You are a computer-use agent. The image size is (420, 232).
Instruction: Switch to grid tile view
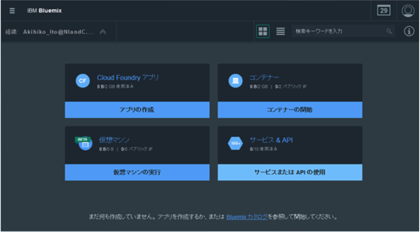(x=263, y=31)
